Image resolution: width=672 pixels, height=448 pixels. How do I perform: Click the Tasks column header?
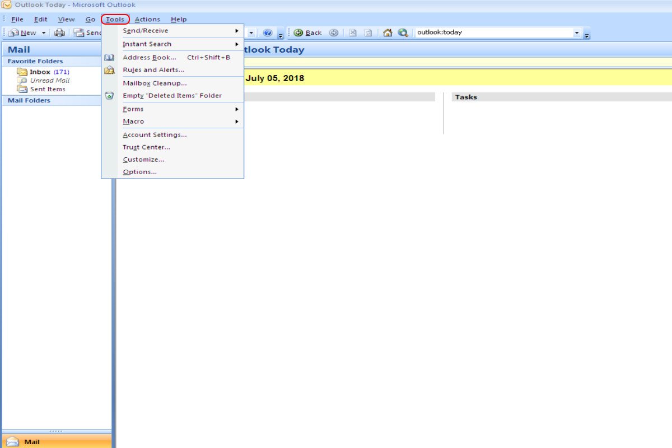562,97
